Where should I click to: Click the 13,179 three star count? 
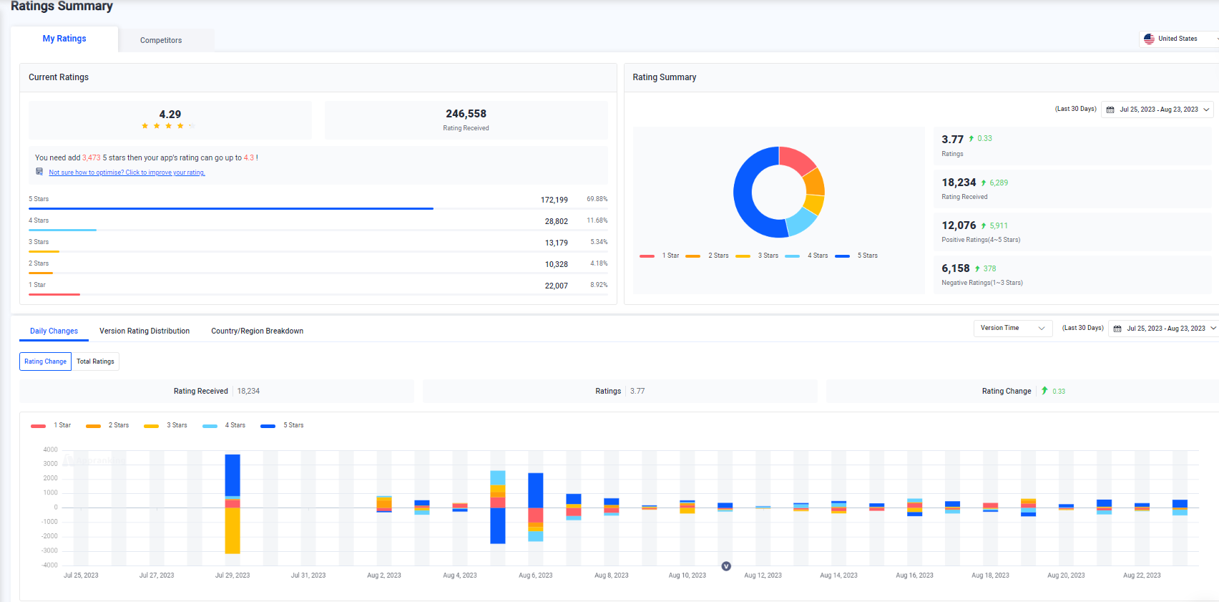557,243
